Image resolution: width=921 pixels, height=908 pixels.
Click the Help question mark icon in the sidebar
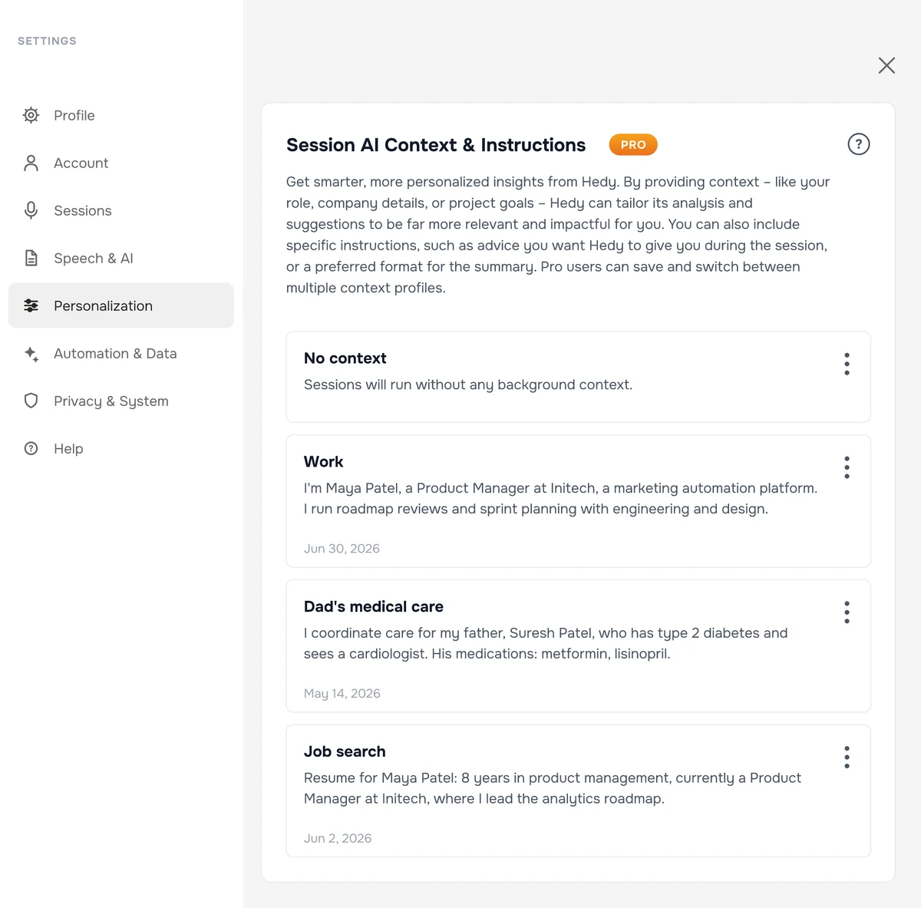(31, 448)
